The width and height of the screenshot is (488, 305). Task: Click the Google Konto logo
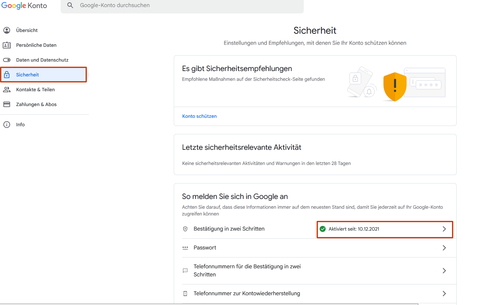[x=24, y=6]
